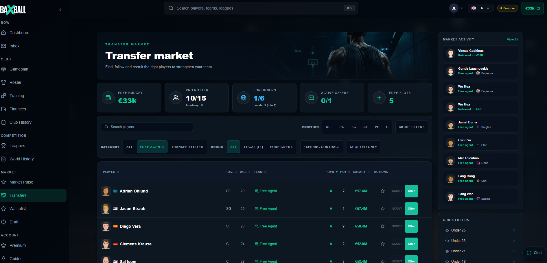Toggle the Expiring Contract filter
Image resolution: width=547 pixels, height=263 pixels.
coord(322,147)
